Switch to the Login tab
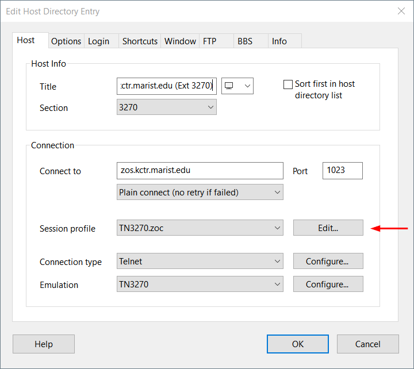Image resolution: width=414 pixels, height=369 pixels. [x=98, y=41]
